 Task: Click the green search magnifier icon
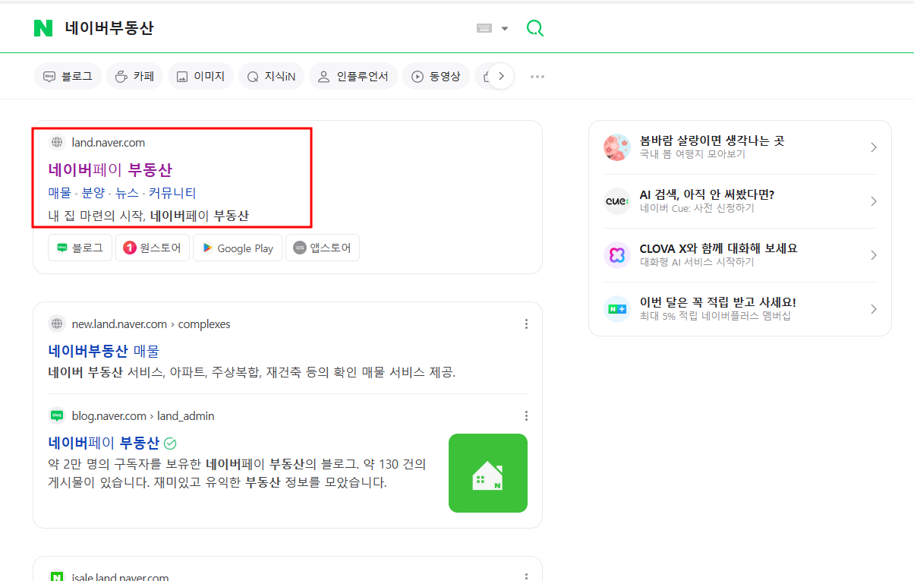[535, 28]
